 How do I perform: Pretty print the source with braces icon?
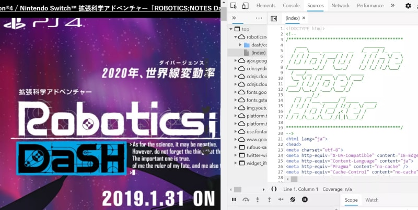[274, 189]
